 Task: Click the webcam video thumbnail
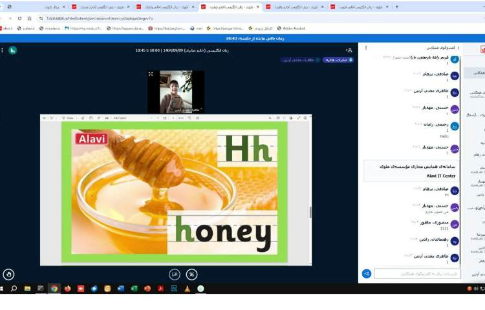click(x=176, y=92)
